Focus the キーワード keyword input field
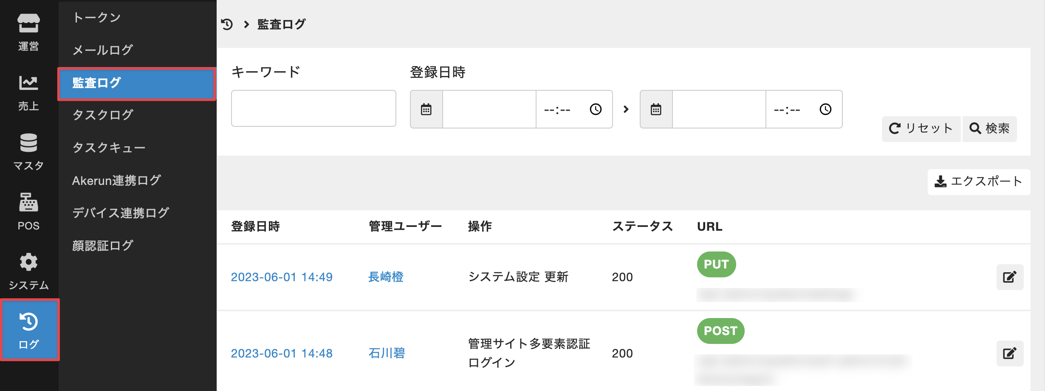Image resolution: width=1045 pixels, height=391 pixels. tap(313, 109)
